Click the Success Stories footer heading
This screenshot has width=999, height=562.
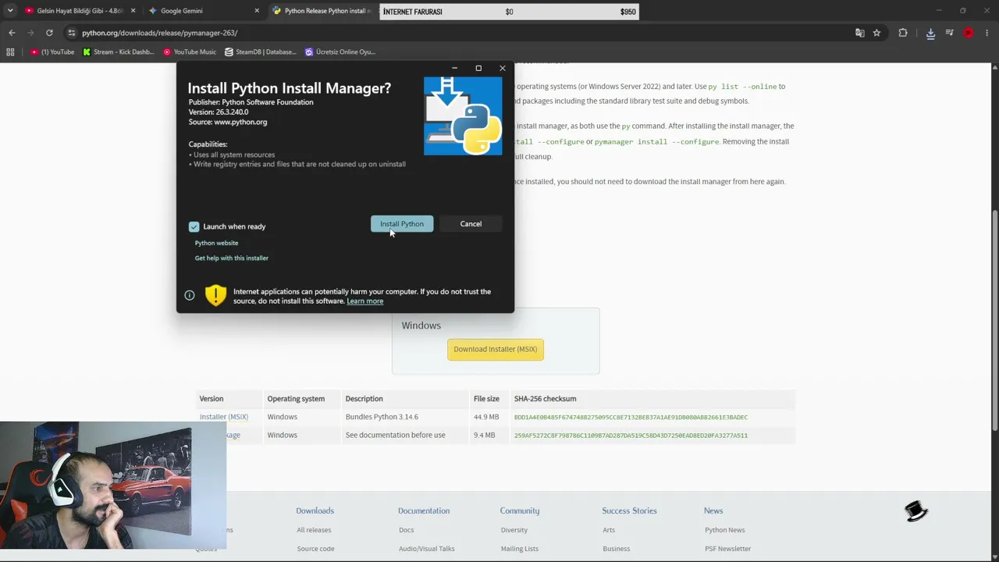(629, 510)
